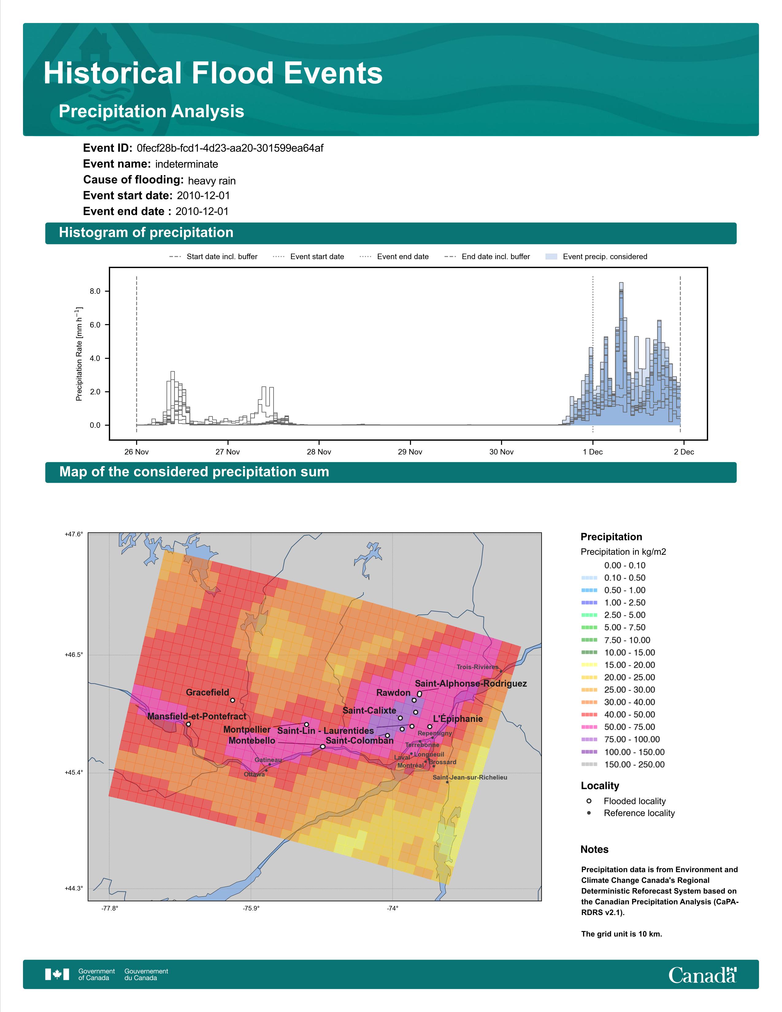Click the 100.00 - 150.00 precipitation swatch

pos(589,752)
